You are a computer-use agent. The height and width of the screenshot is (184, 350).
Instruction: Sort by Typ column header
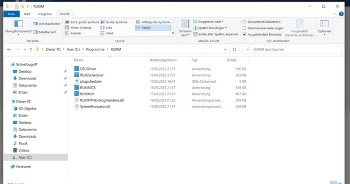[194, 60]
